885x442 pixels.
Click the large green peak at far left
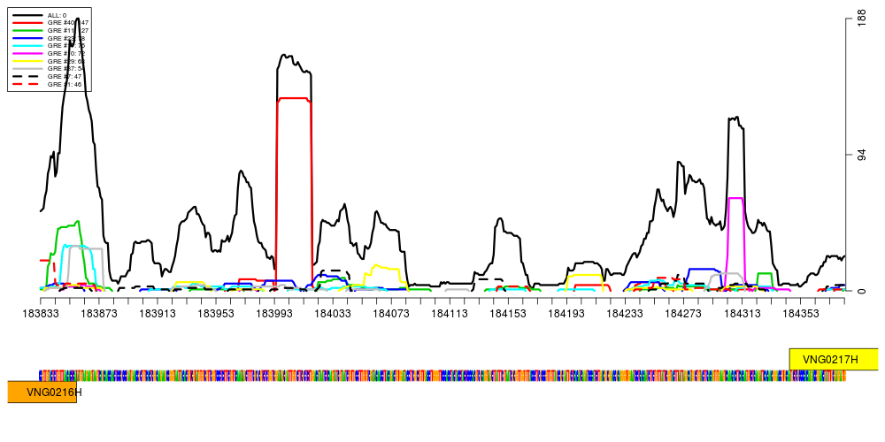click(x=68, y=225)
